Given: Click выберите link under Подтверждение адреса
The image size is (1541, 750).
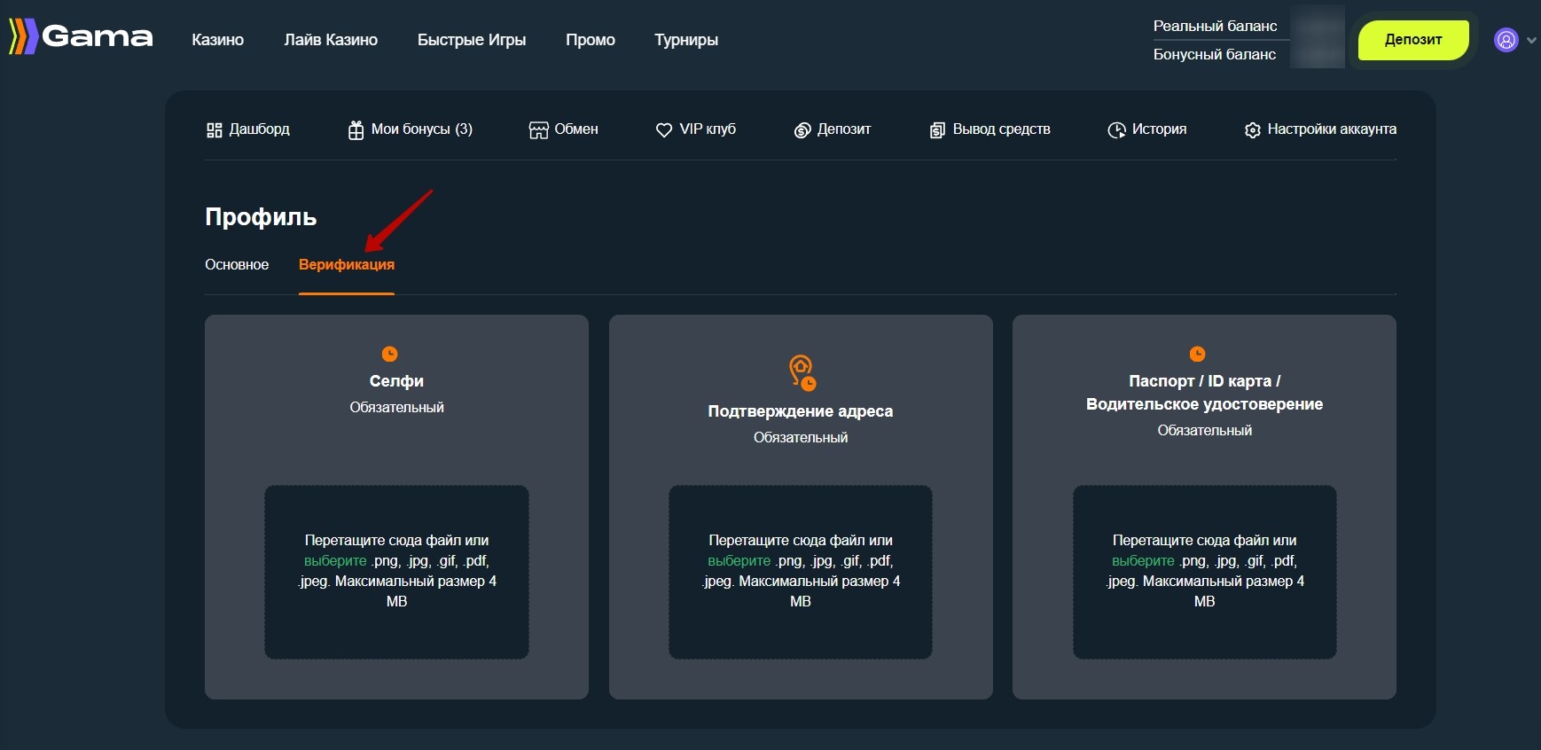Looking at the screenshot, I should [739, 561].
